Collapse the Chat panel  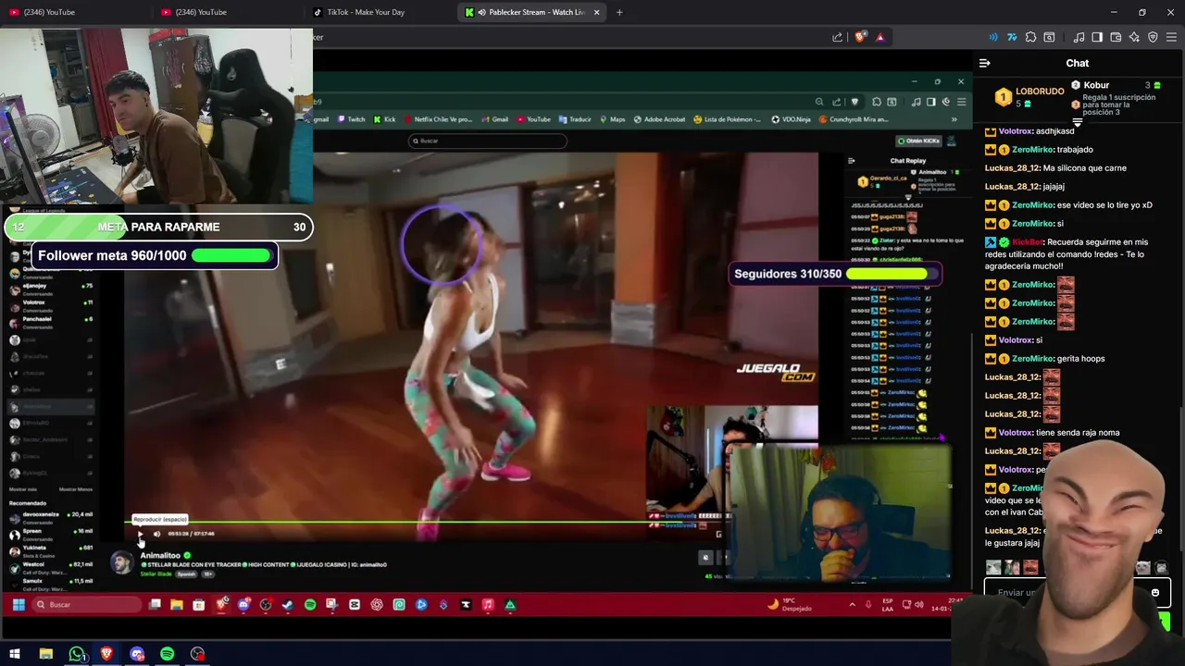point(984,63)
